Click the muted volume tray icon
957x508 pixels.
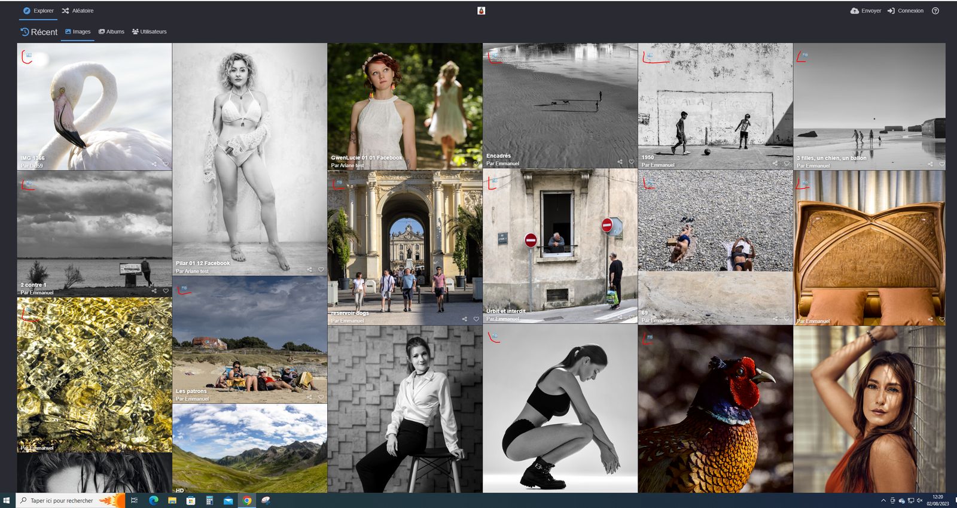pos(919,500)
